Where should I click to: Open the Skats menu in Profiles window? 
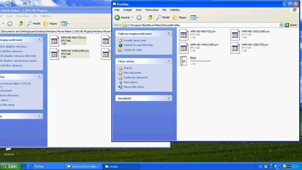click(x=139, y=10)
